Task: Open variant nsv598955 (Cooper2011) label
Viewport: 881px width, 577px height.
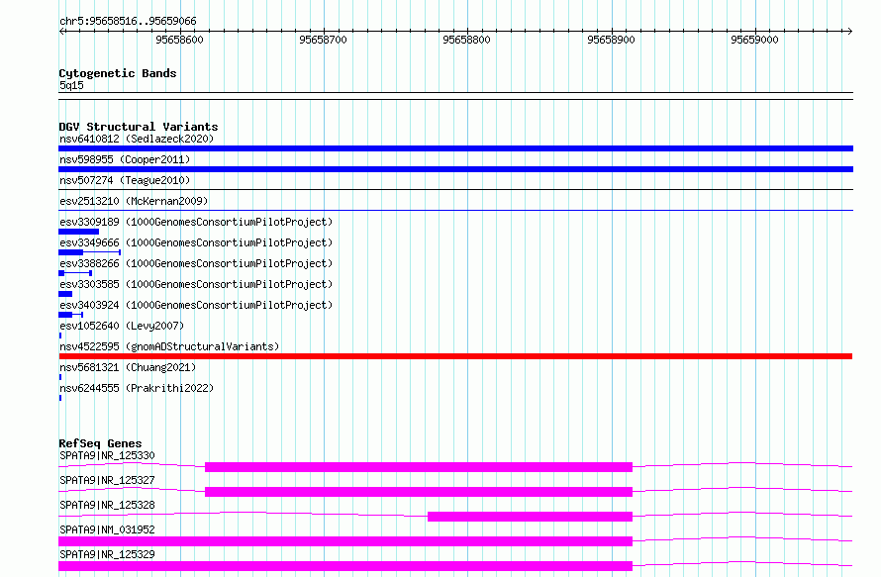Action: 125,159
